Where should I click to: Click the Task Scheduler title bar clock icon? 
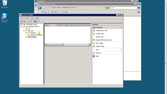coord(21,15)
